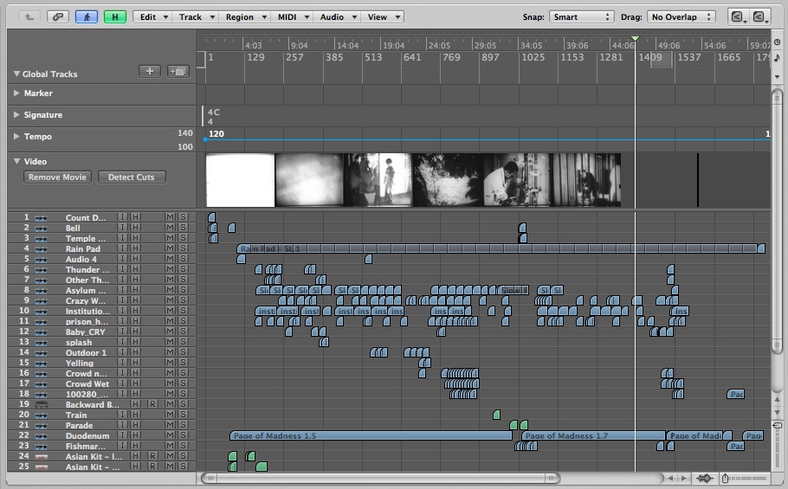Open the Drag mode dropdown

point(682,16)
